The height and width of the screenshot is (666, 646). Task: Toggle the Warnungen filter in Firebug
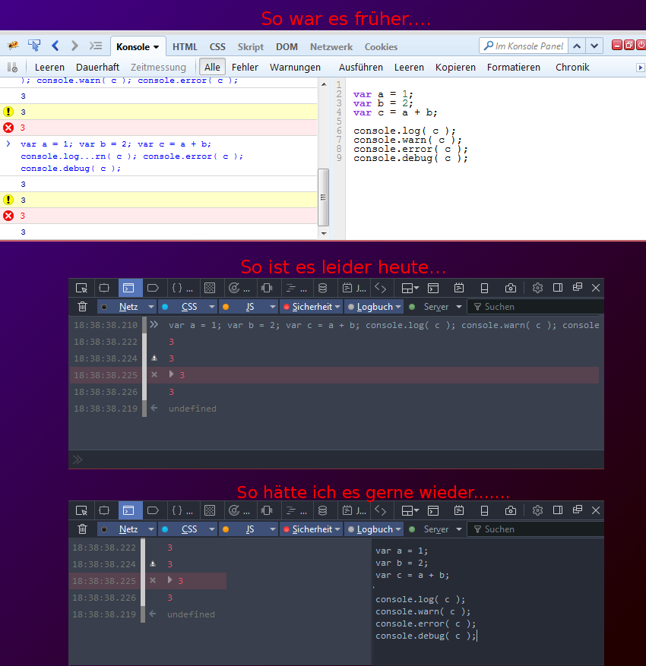click(x=295, y=67)
